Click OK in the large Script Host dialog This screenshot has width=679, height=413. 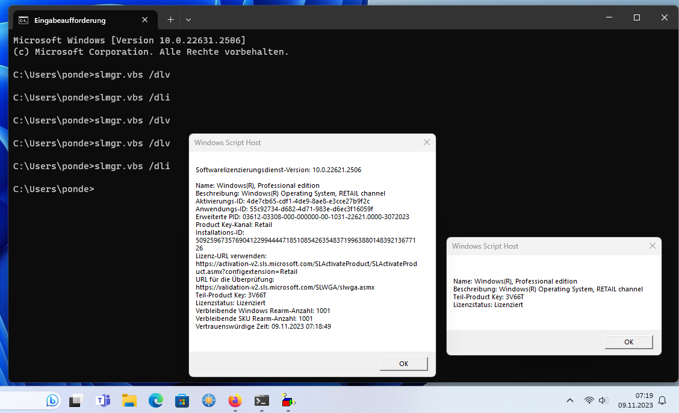click(x=403, y=364)
